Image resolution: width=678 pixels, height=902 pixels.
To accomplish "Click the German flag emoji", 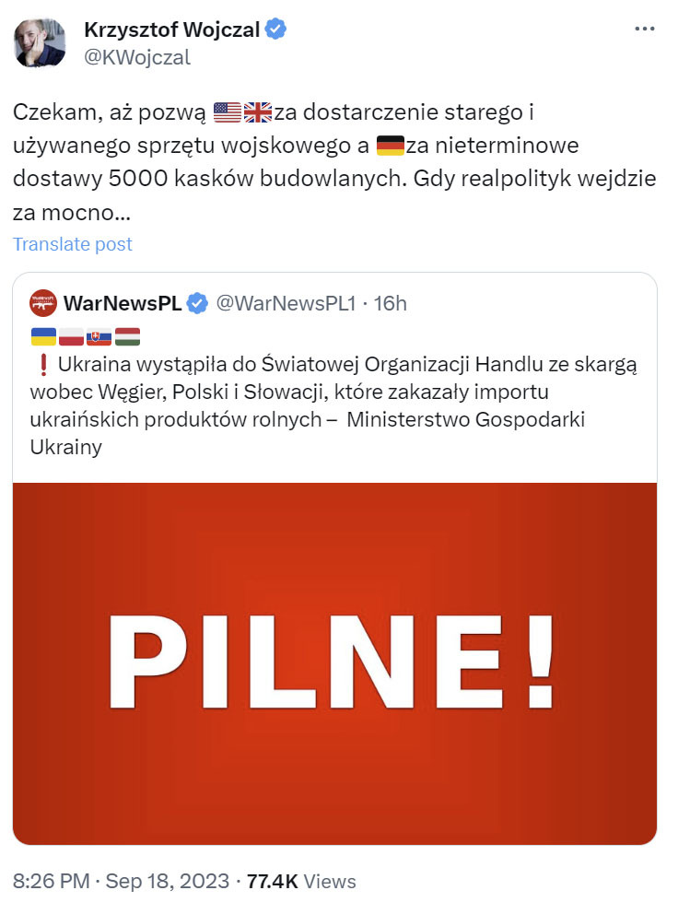I will [x=391, y=146].
